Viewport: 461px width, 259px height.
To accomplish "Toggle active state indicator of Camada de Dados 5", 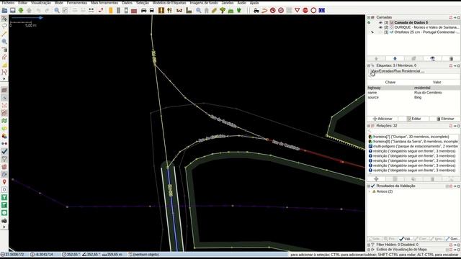I will (x=369, y=22).
